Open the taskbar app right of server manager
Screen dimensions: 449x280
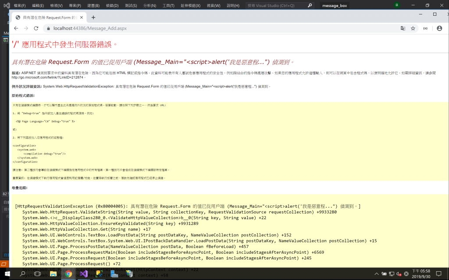[129, 274]
